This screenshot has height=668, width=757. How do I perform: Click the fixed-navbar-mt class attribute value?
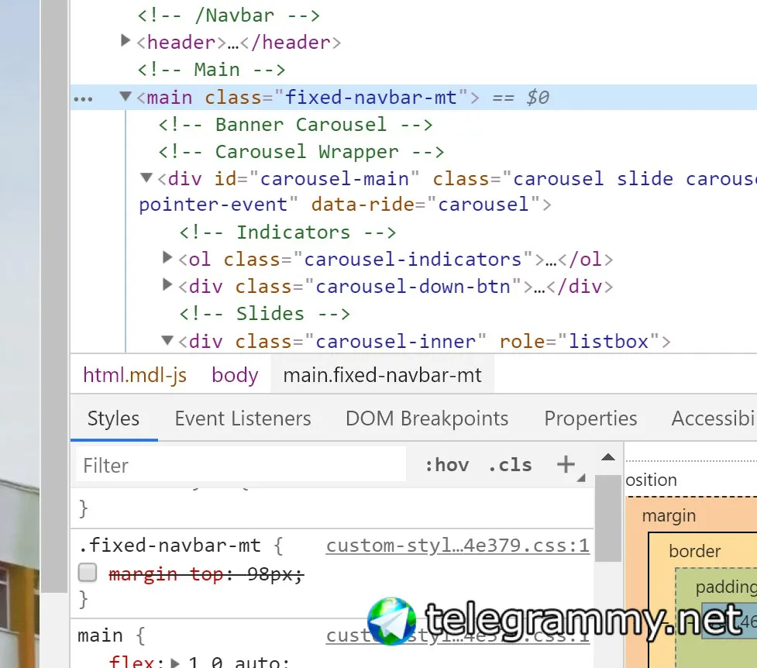[x=371, y=97]
